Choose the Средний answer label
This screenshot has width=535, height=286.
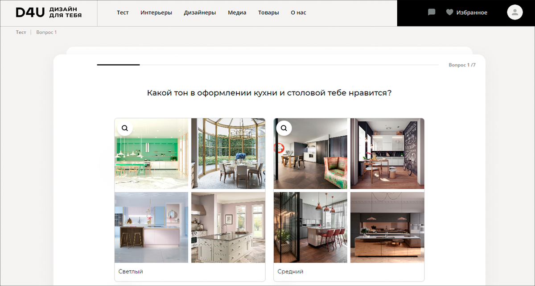tap(290, 271)
